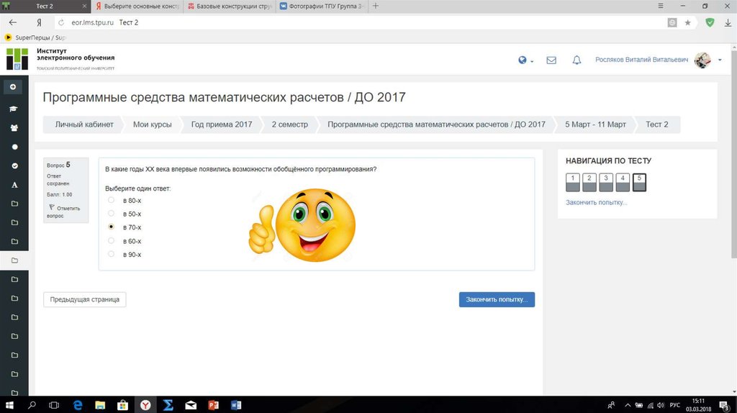Open Yandex Browser in taskbar
The height and width of the screenshot is (413, 737).
pos(145,405)
